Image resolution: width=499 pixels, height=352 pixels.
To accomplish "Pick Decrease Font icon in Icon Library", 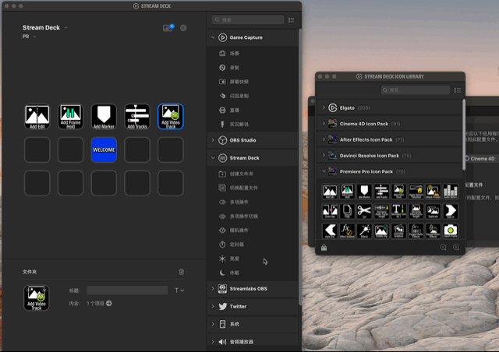I will pyautogui.click(x=398, y=211).
